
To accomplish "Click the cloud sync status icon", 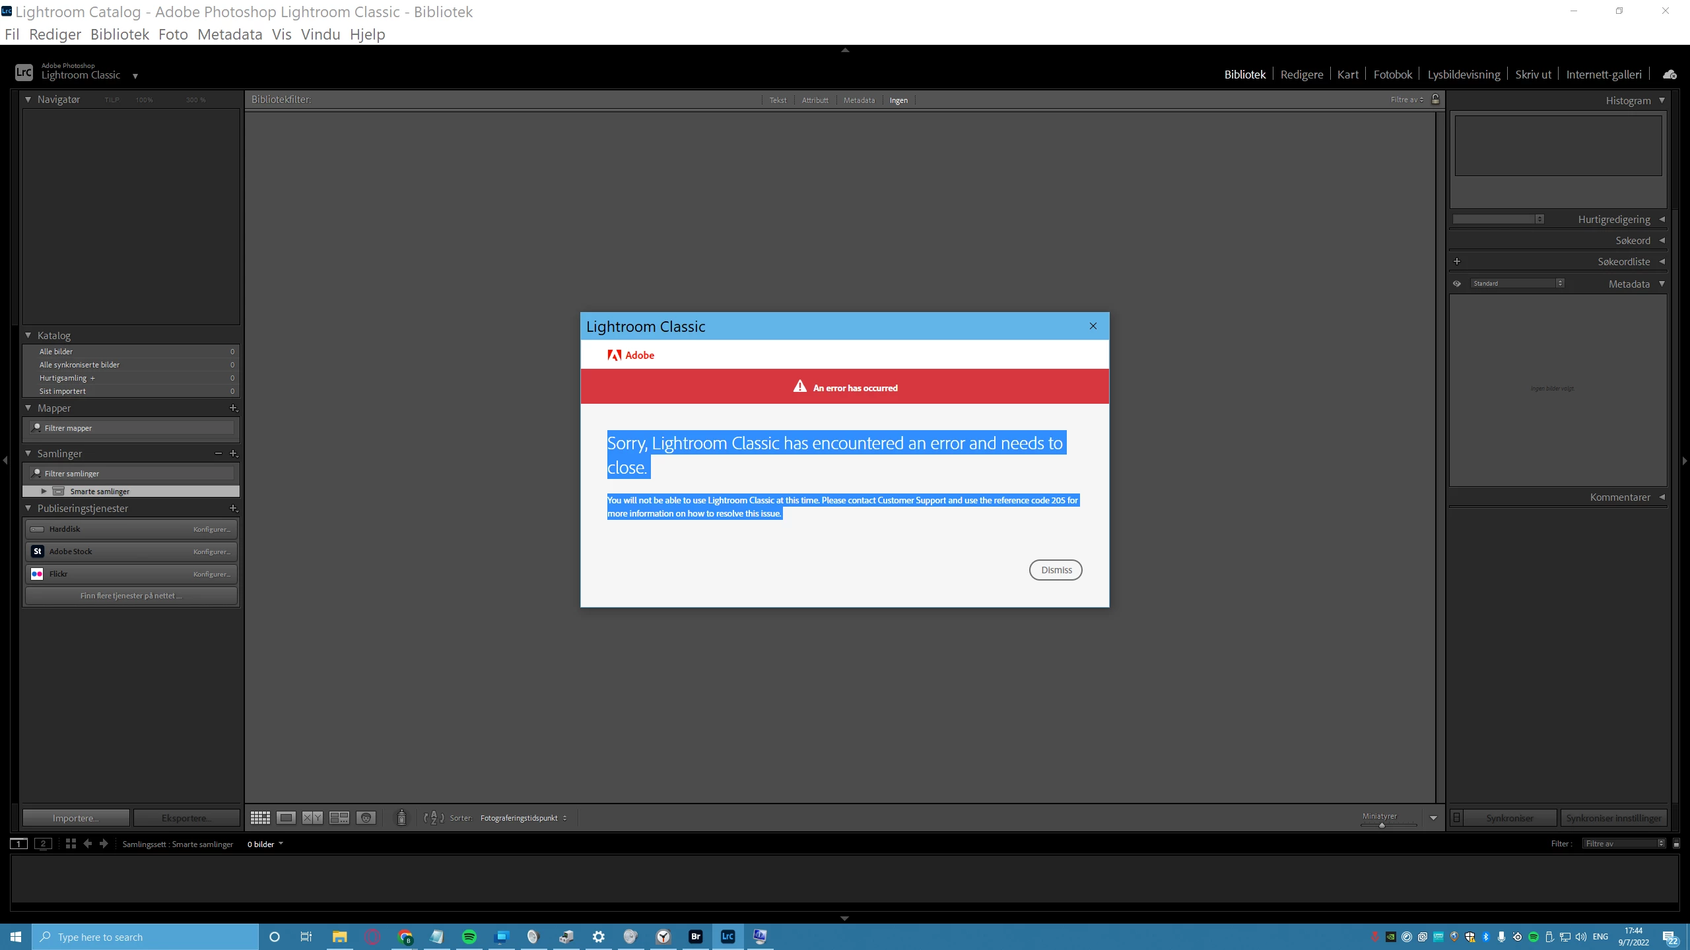I will [1670, 75].
